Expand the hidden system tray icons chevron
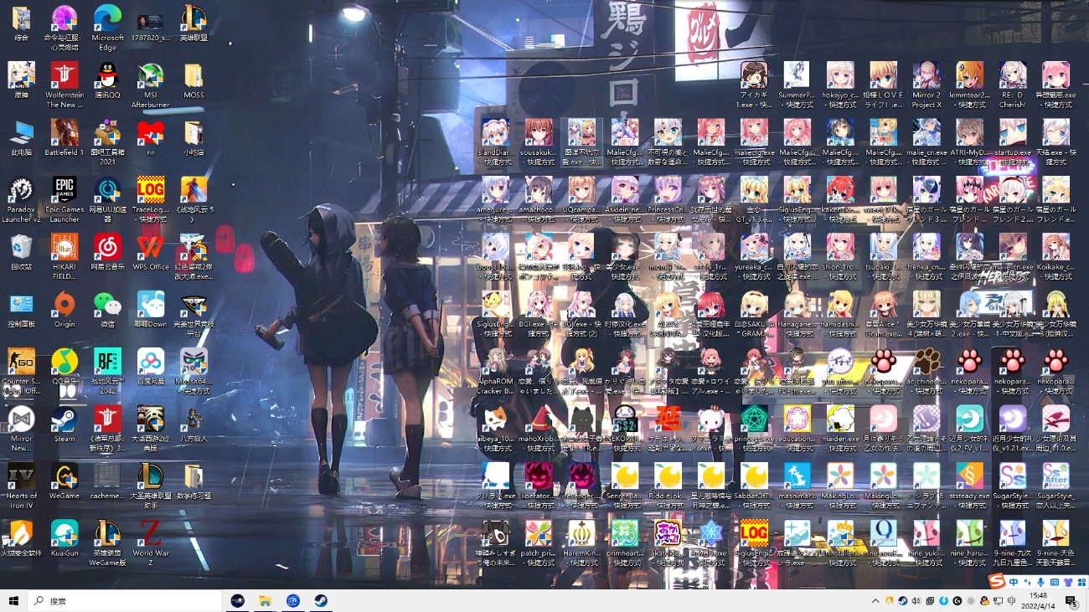 pyautogui.click(x=875, y=601)
